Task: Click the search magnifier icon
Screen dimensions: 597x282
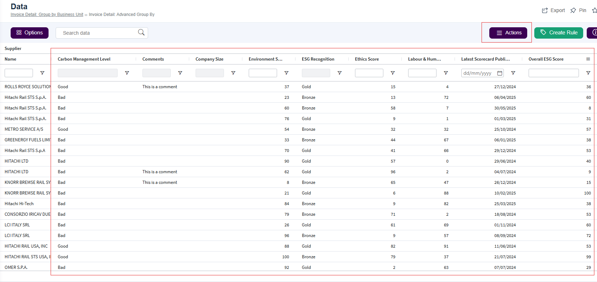Action: pyautogui.click(x=141, y=33)
